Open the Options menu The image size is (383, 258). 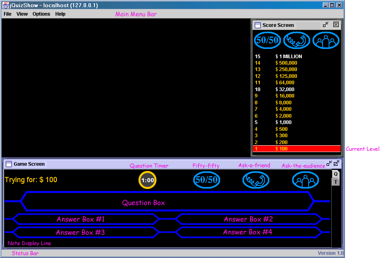(41, 14)
